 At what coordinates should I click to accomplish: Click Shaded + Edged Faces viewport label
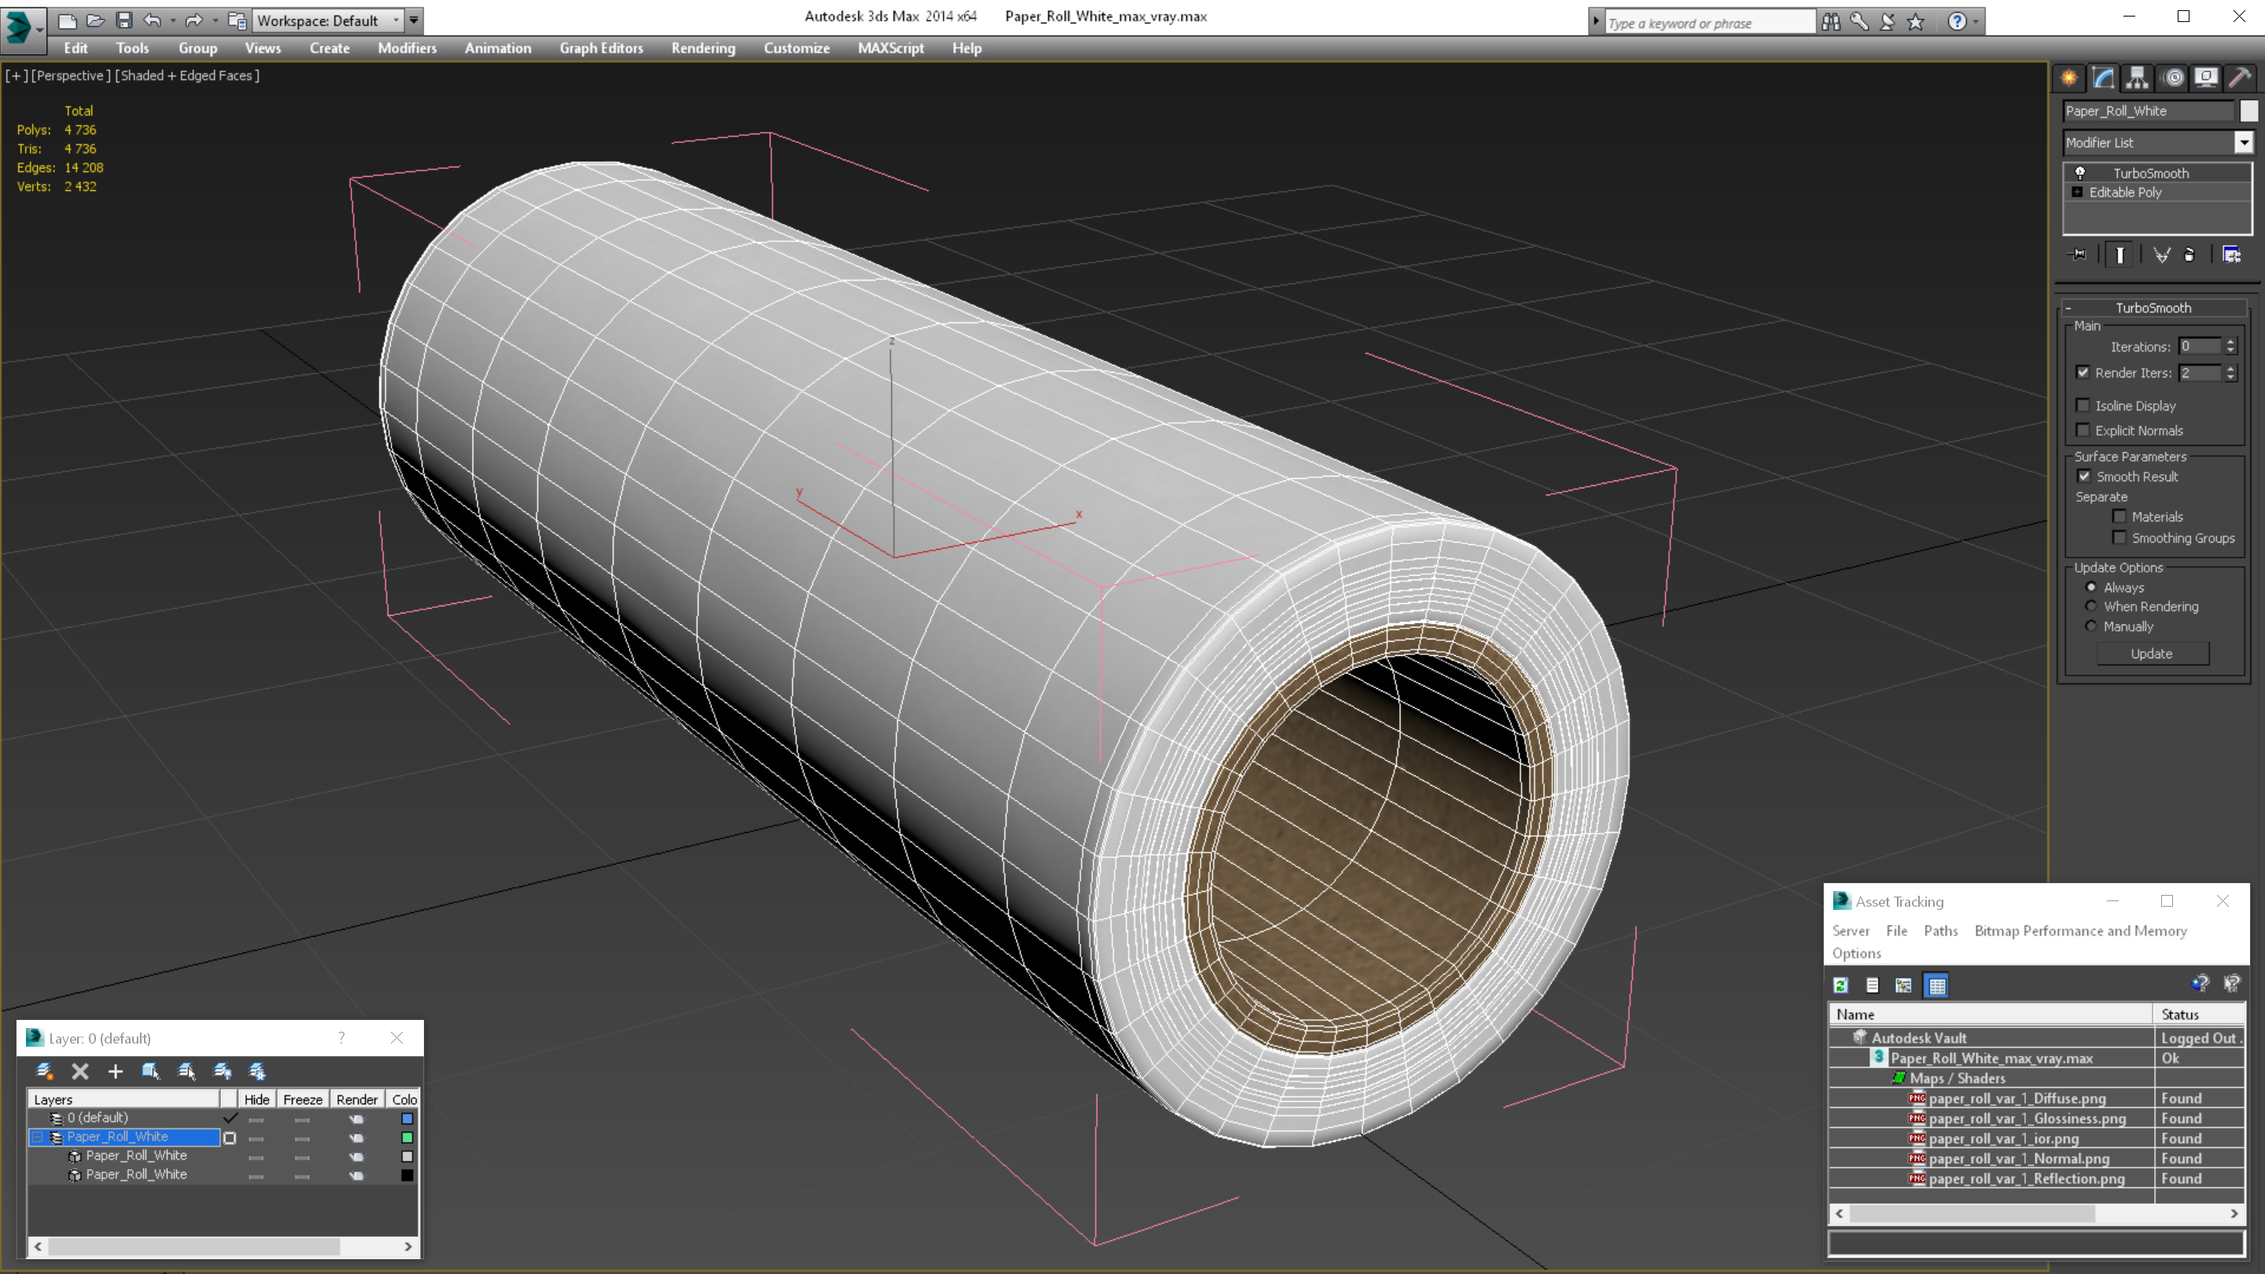187,75
